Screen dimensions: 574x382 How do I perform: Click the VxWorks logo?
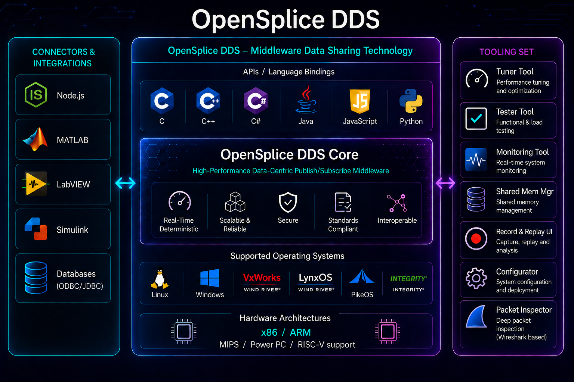(x=262, y=278)
